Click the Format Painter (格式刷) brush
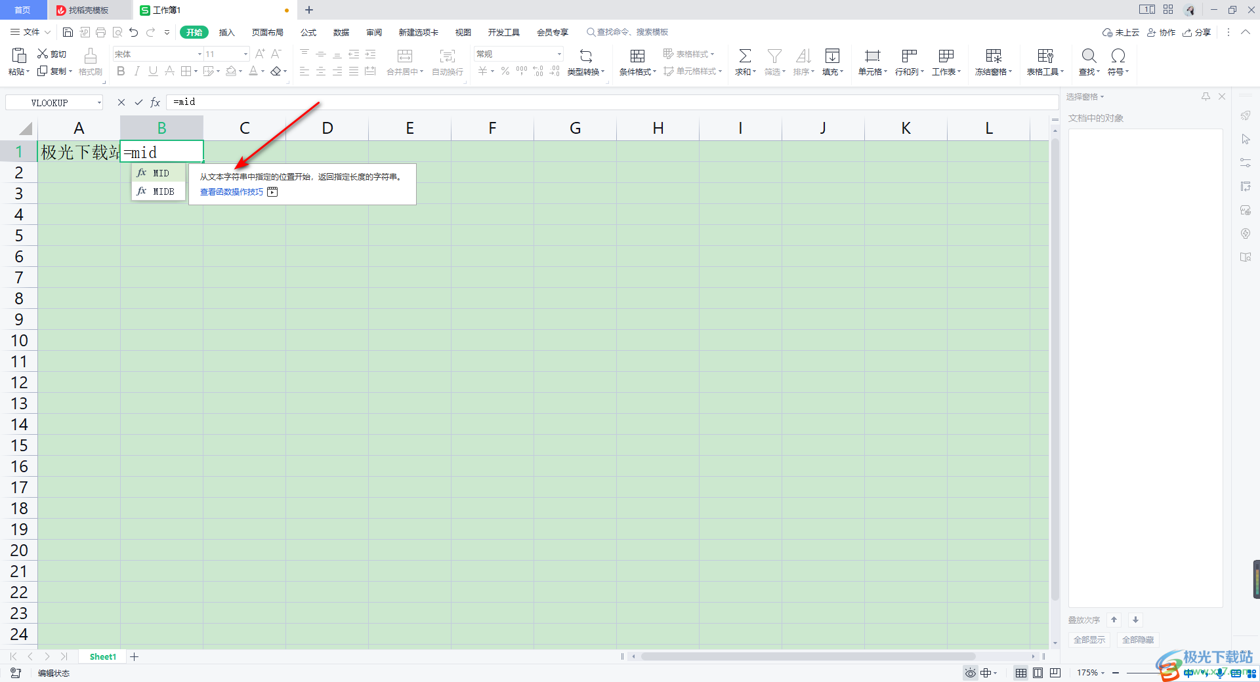 [x=91, y=62]
